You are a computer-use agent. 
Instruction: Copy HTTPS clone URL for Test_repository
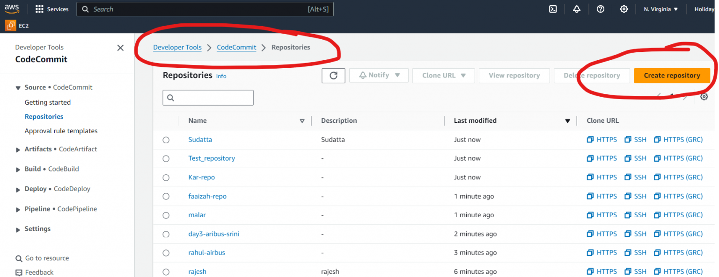(x=602, y=158)
